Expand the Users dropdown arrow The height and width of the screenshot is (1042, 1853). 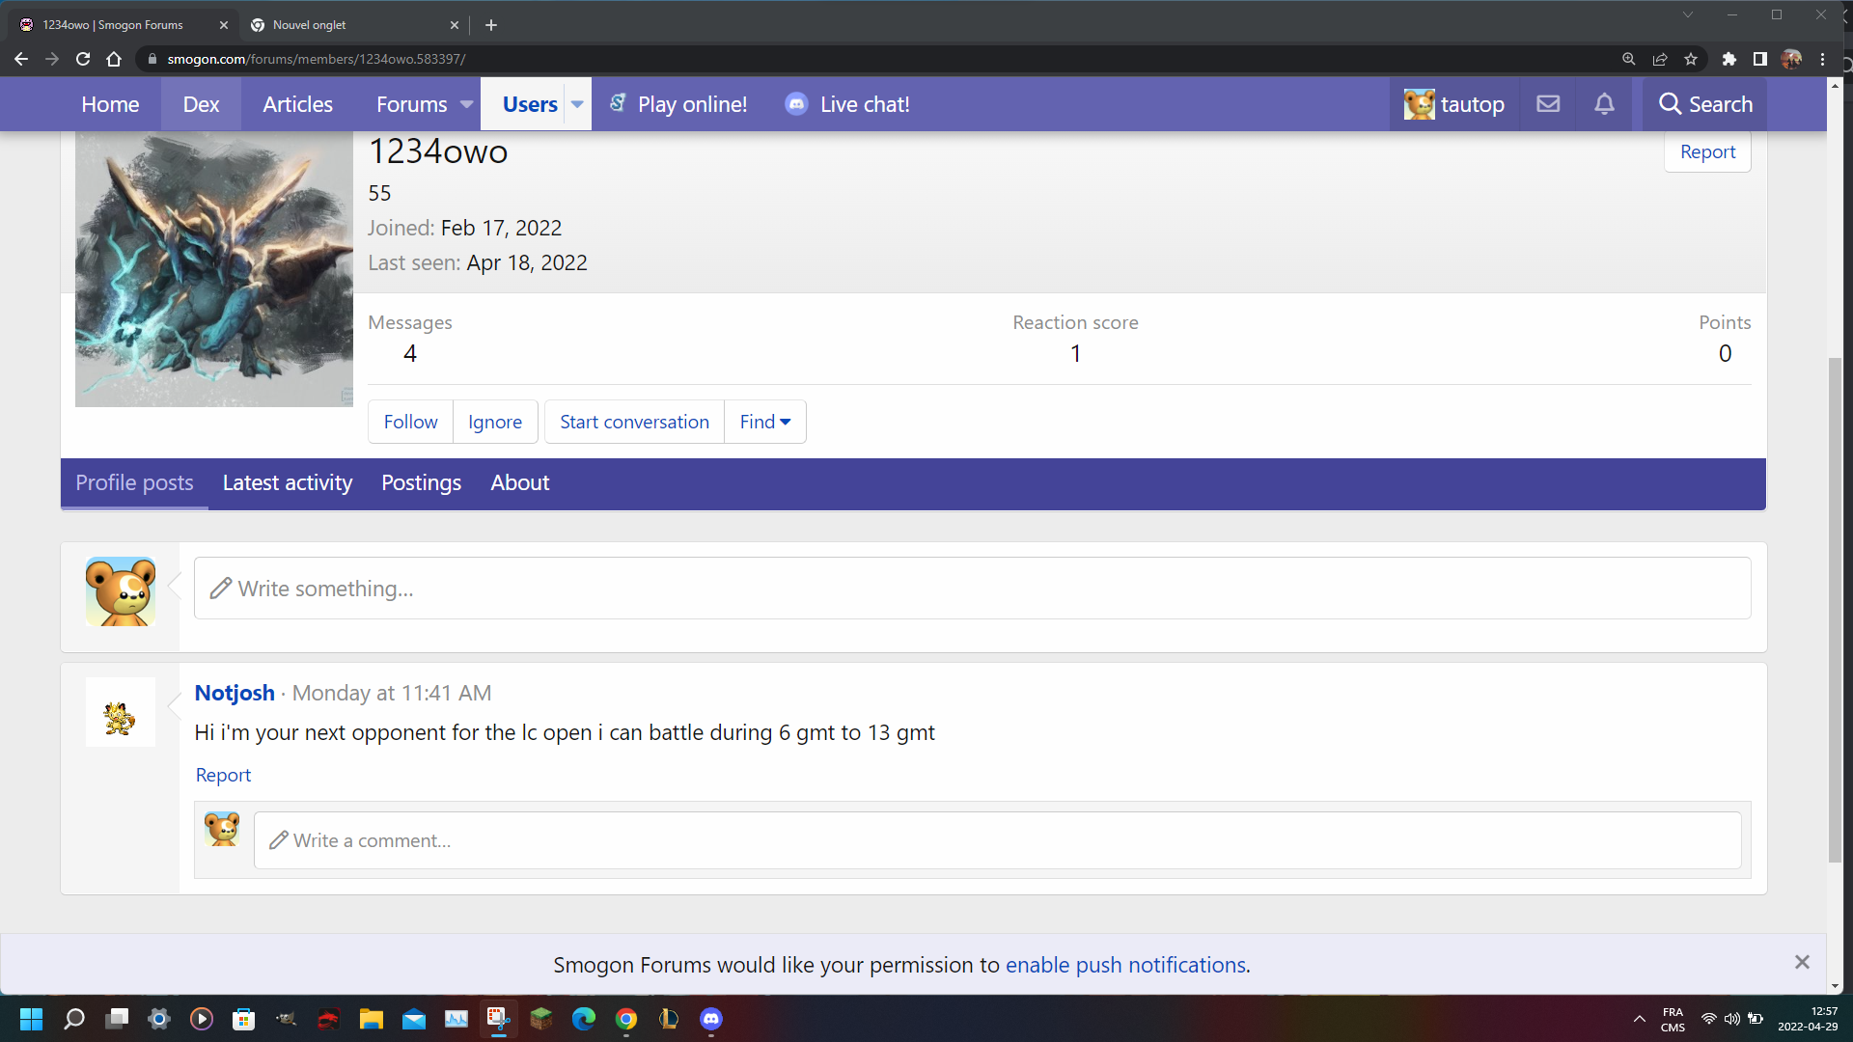pos(577,104)
